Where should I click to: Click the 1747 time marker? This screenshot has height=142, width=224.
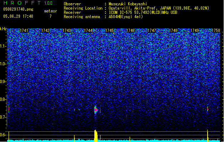[x=152, y=31]
